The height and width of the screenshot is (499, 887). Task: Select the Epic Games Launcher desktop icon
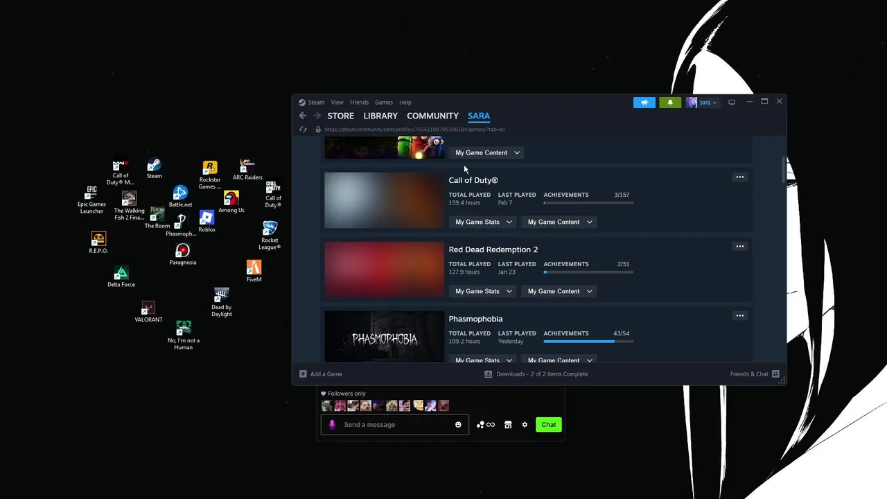click(x=91, y=200)
